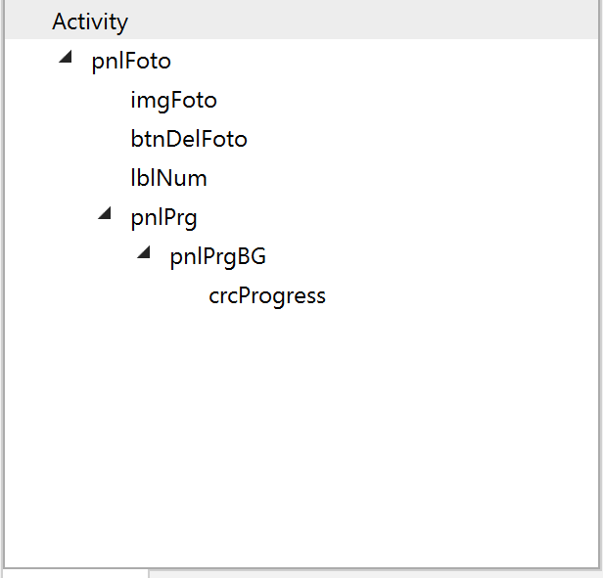Highlight crcProgress inside pnlPrgBG
The image size is (603, 578).
[266, 296]
